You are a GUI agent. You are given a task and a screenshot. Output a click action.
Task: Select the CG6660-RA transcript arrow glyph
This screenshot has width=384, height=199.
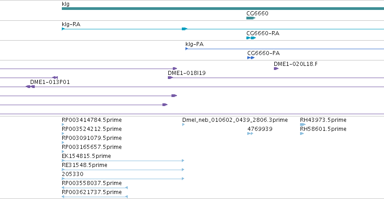pos(251,38)
